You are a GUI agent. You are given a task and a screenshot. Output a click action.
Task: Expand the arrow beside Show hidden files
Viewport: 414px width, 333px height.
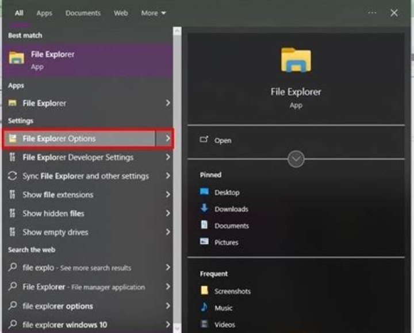[x=168, y=213]
